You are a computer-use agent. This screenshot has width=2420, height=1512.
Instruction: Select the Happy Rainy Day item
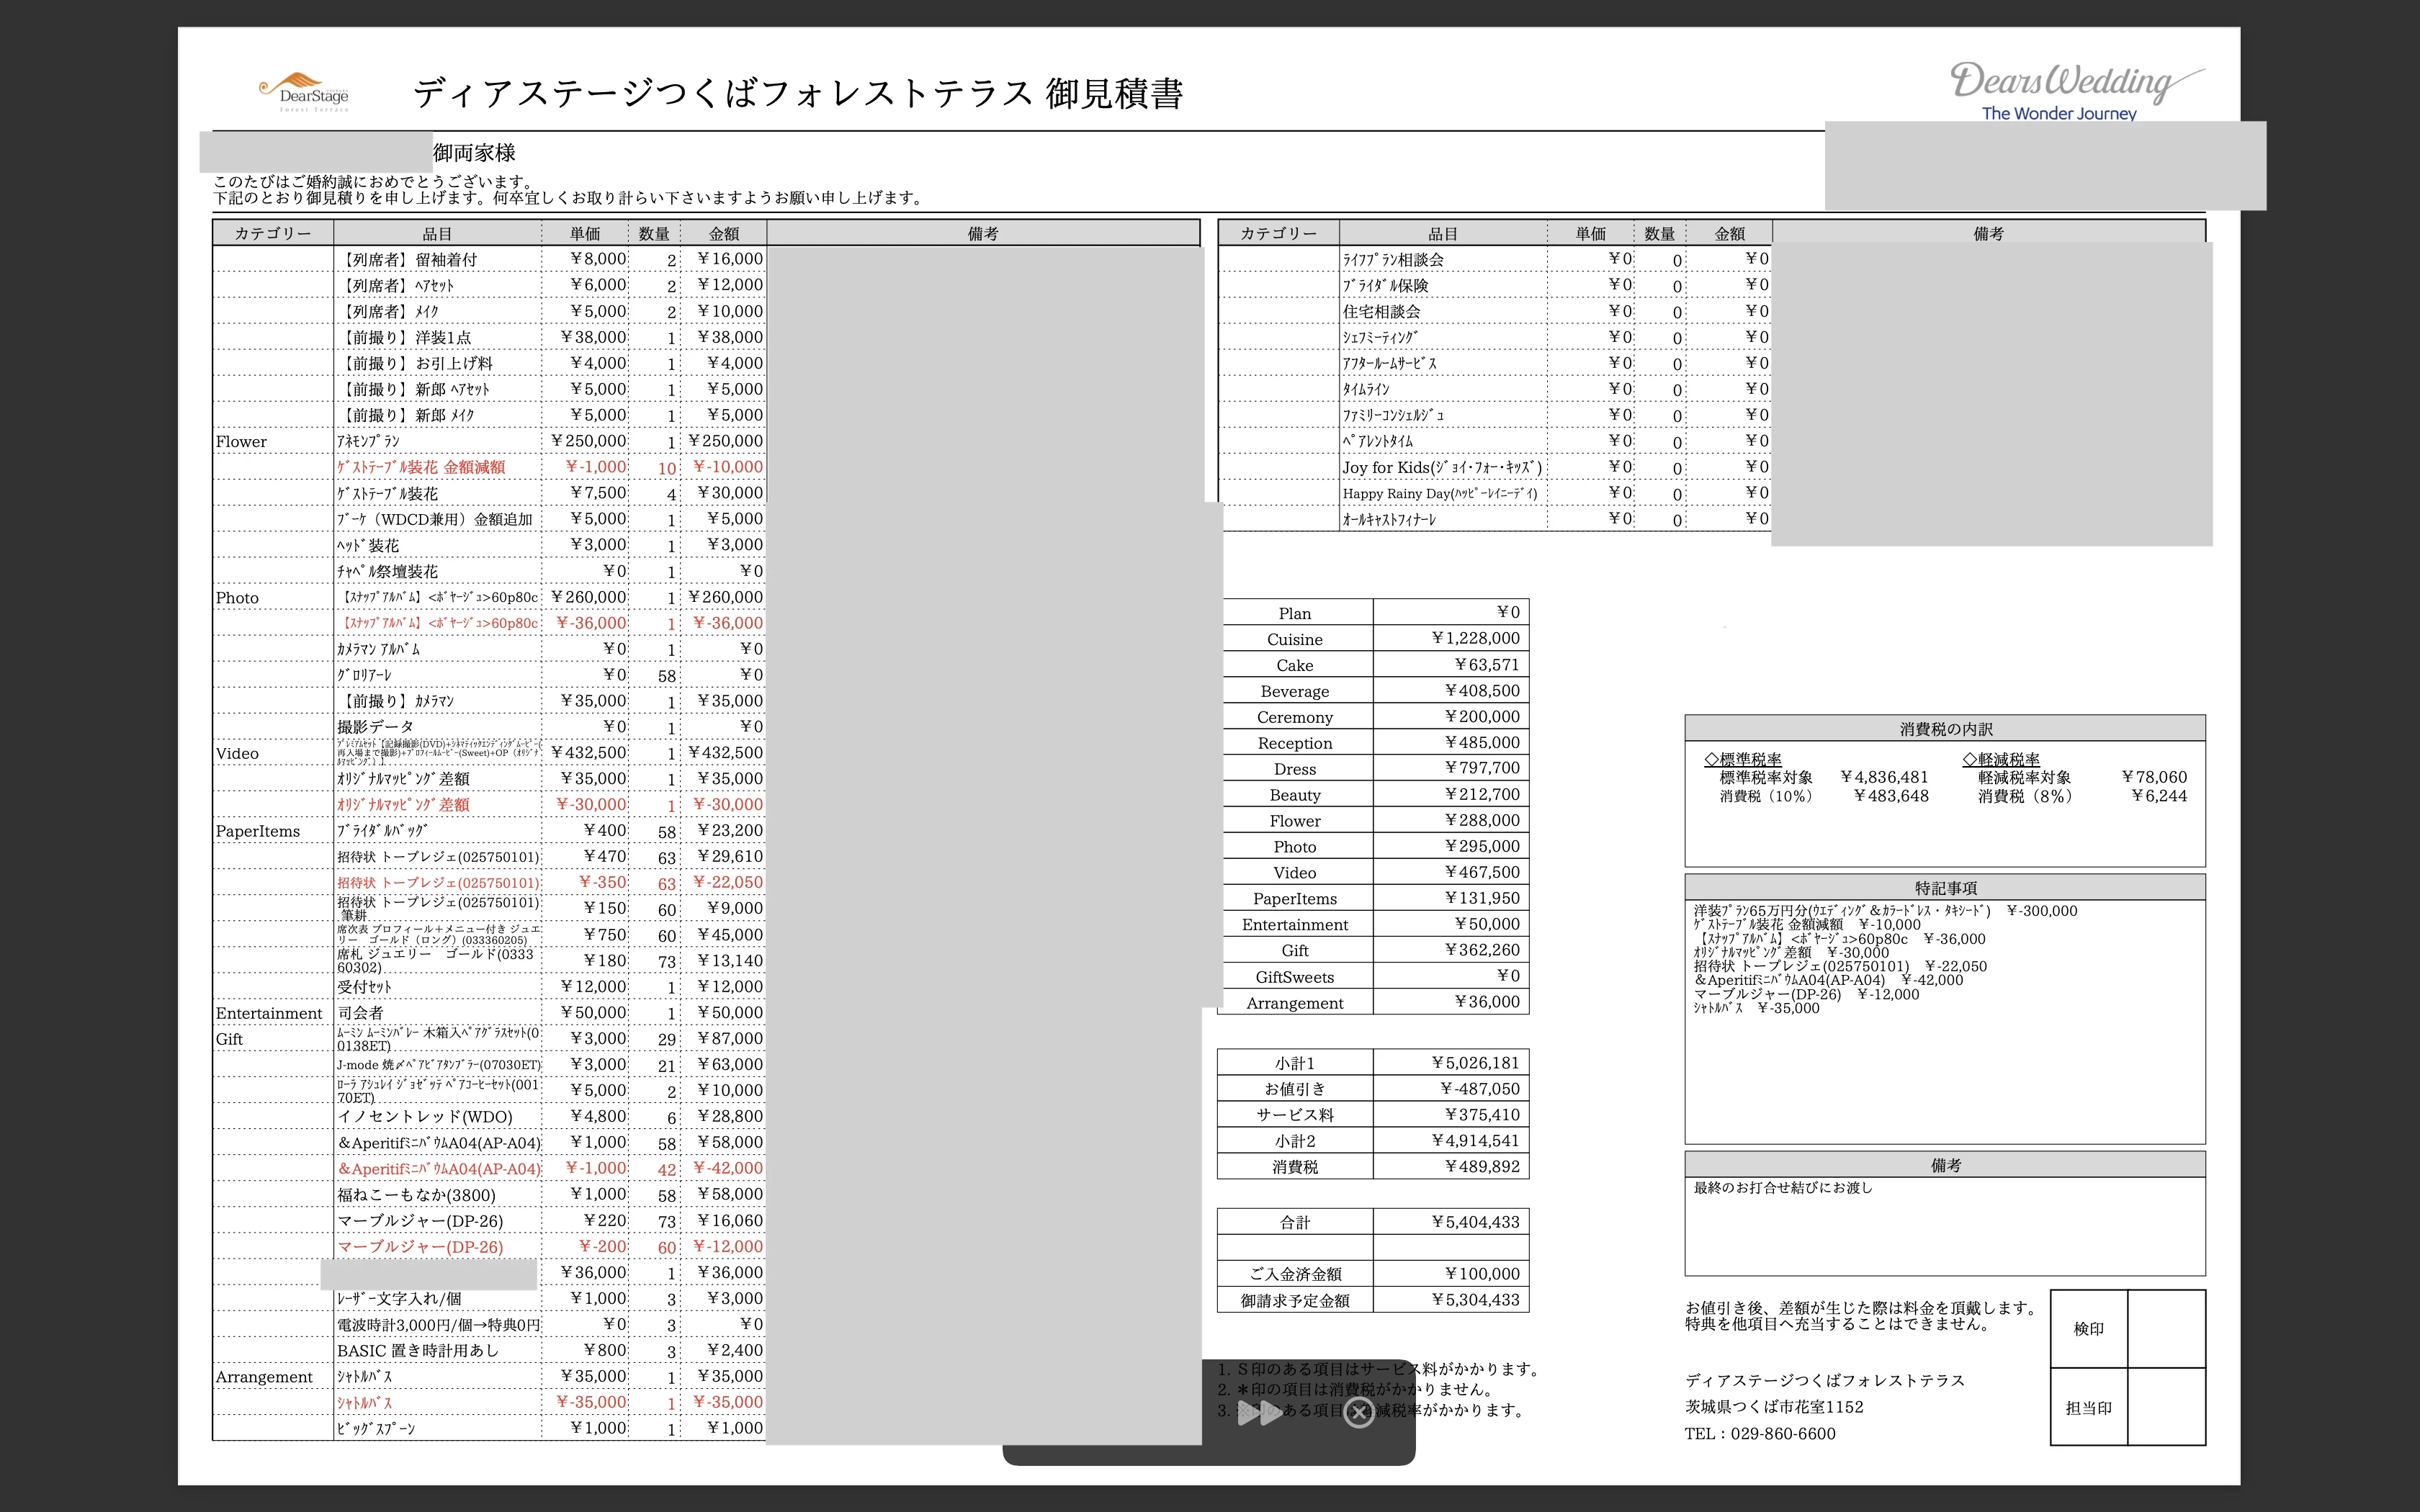[x=1440, y=493]
